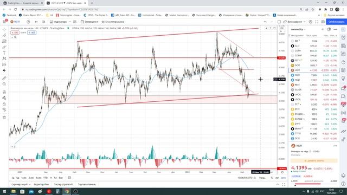
Task: Open the Без названия layout dropdown
Action: [294, 22]
